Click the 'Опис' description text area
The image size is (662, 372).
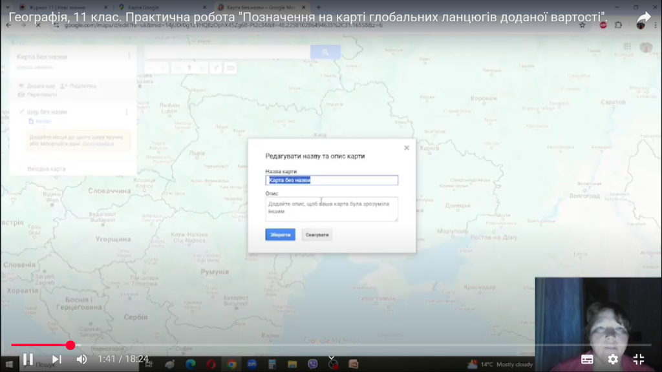click(x=332, y=209)
